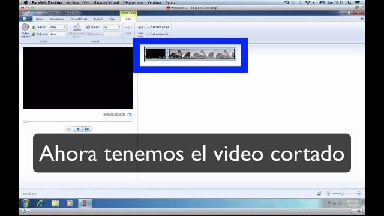Go to previous frame in preview
Viewport: 384px width, 216px height.
[69, 129]
